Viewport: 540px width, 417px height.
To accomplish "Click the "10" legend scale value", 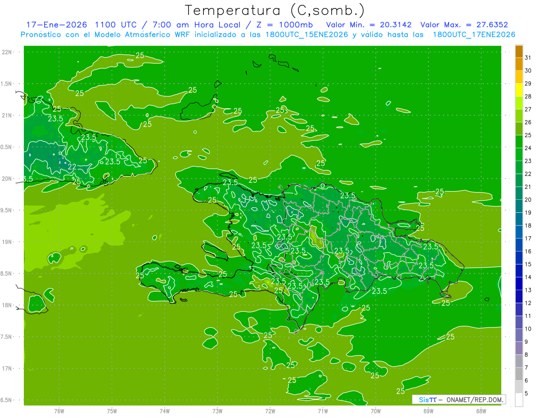I will 528,329.
